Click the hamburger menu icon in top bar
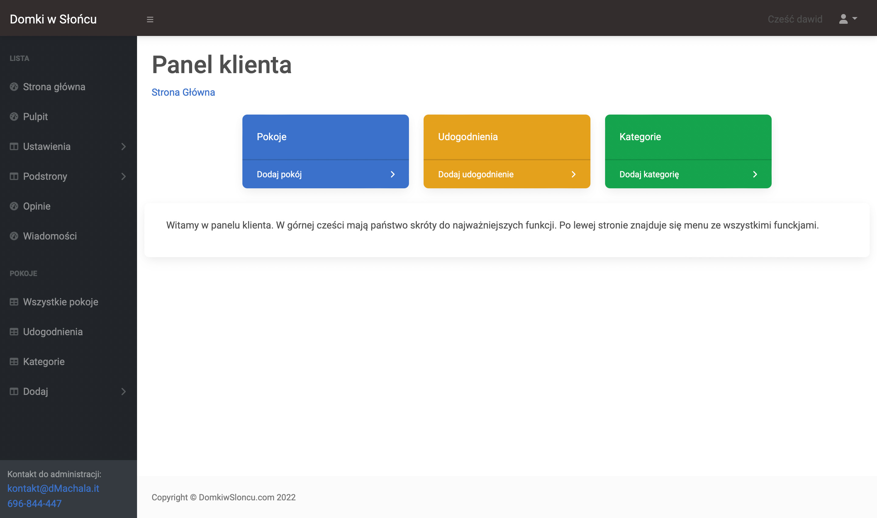 [150, 19]
